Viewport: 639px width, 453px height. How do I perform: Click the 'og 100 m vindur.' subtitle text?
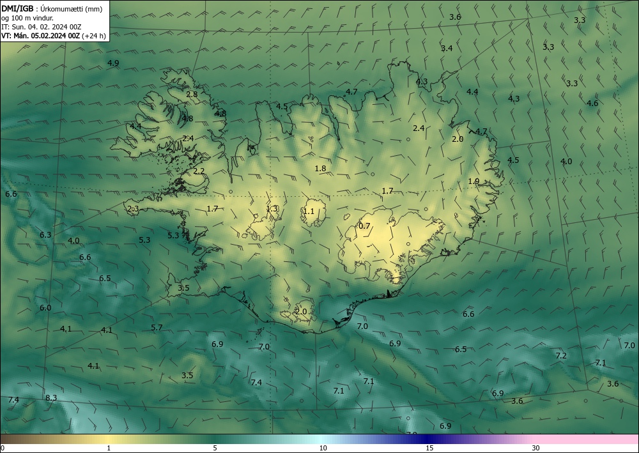tap(27, 18)
